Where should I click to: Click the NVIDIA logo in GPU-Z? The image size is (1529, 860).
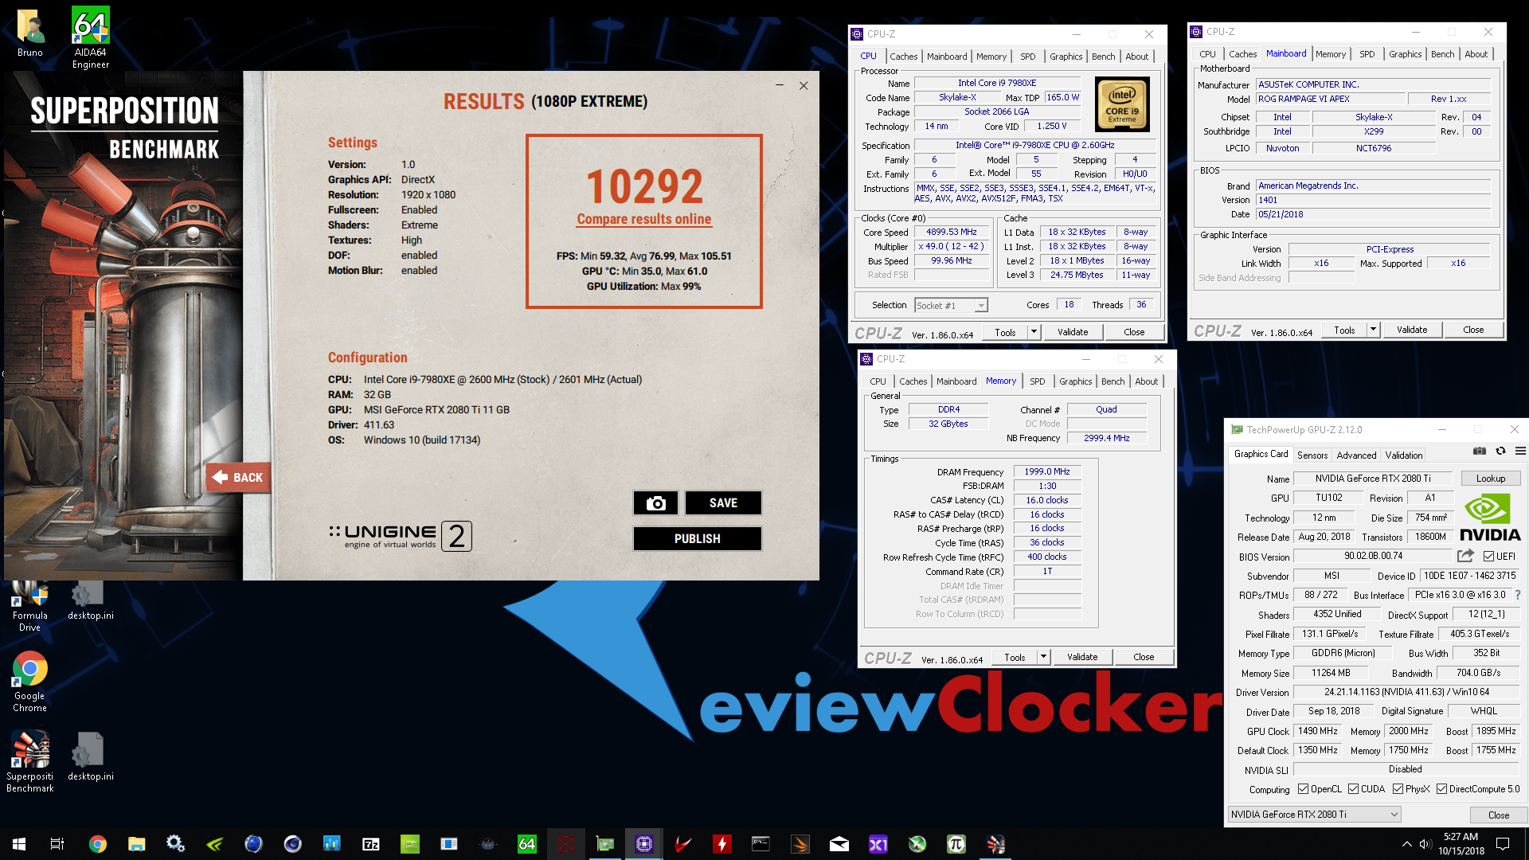(1489, 518)
